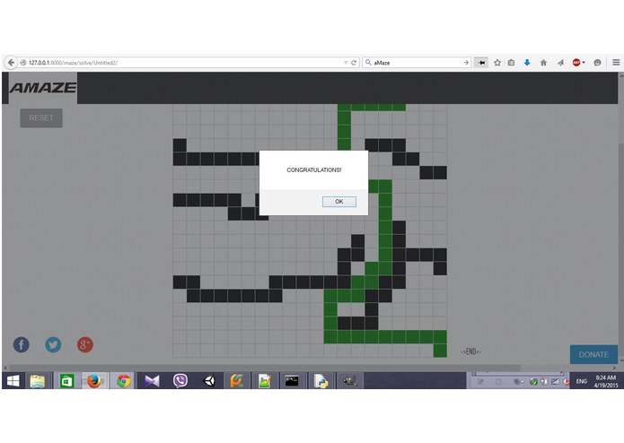Go to the home page icon
This screenshot has height=443, width=624.
[x=543, y=63]
